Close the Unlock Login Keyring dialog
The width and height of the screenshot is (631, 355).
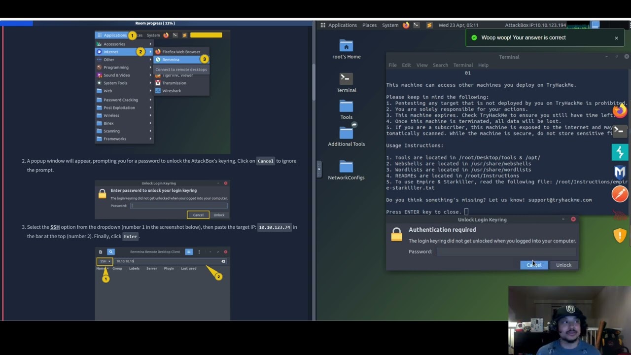(573, 219)
